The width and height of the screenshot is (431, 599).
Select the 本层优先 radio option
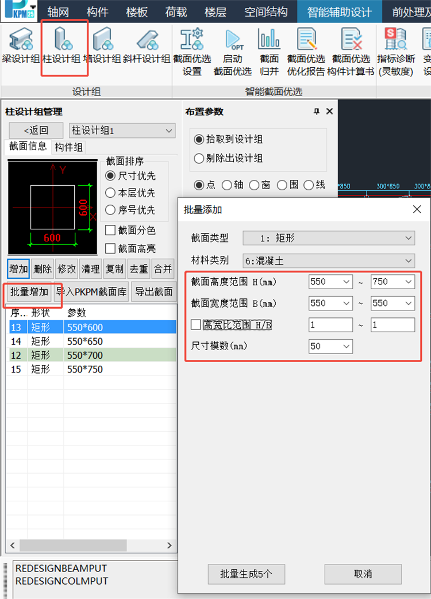click(x=110, y=193)
